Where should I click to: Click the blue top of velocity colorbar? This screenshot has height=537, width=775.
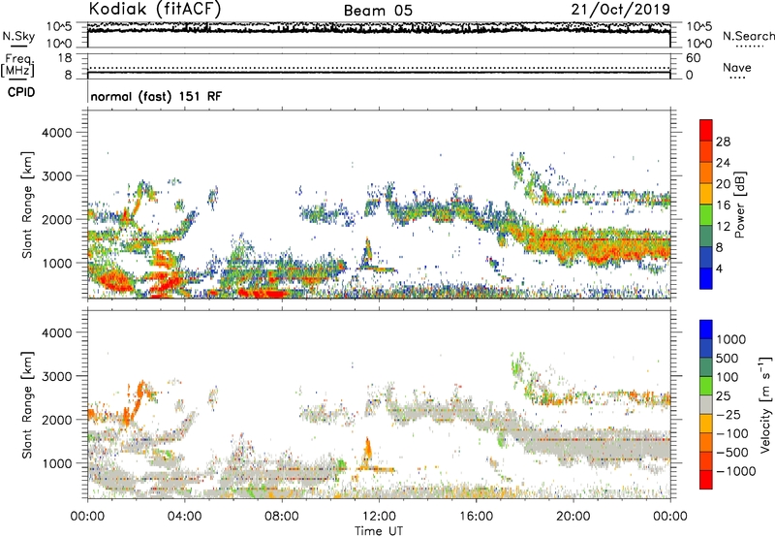(x=706, y=330)
